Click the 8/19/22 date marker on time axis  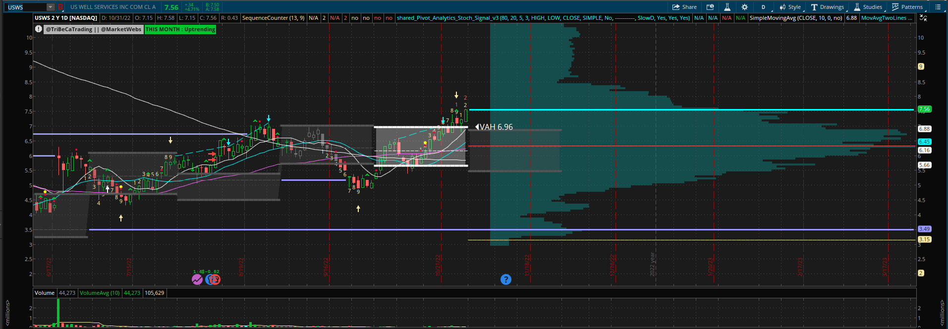pyautogui.click(x=241, y=267)
